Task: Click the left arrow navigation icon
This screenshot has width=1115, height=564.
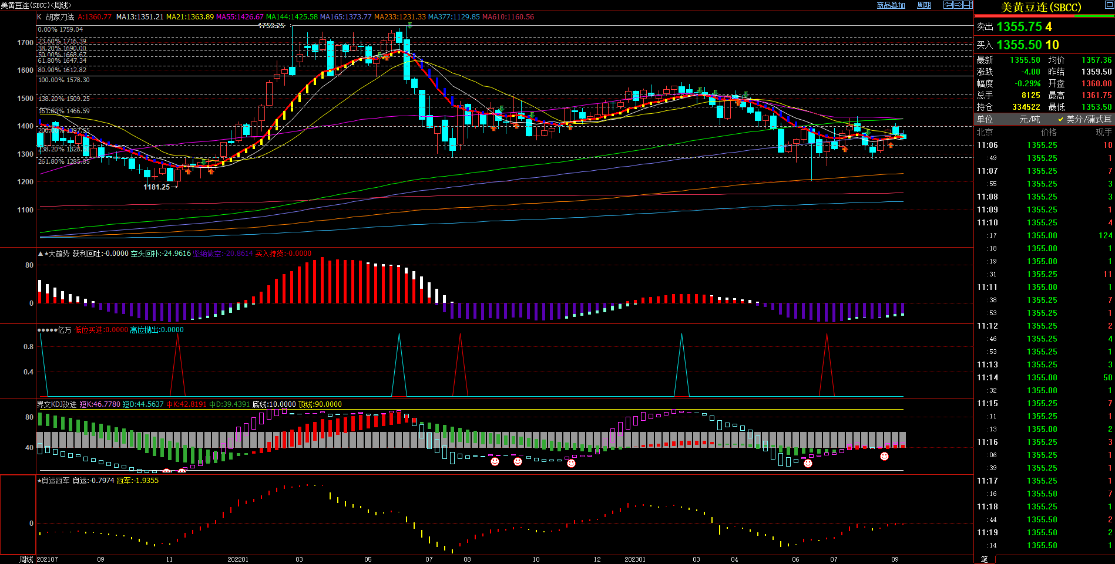Action: point(948,5)
